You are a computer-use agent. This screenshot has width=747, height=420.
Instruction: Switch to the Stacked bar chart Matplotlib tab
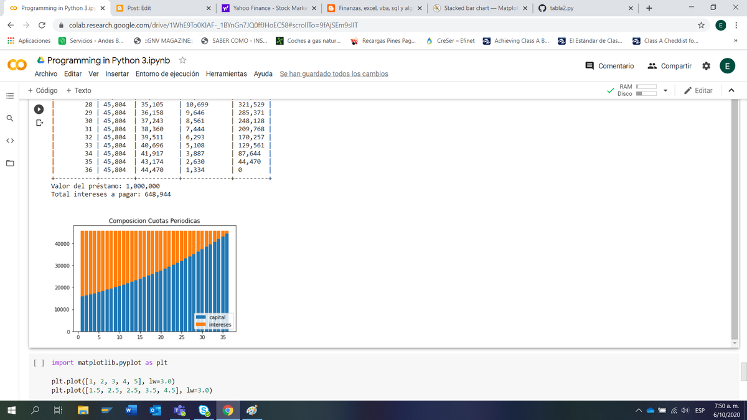(481, 9)
